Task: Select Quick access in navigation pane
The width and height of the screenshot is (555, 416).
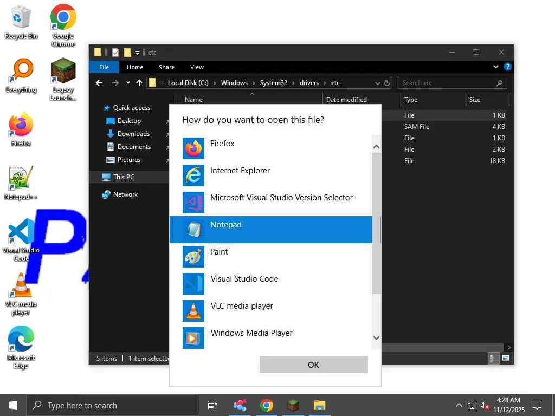Action: coord(131,108)
